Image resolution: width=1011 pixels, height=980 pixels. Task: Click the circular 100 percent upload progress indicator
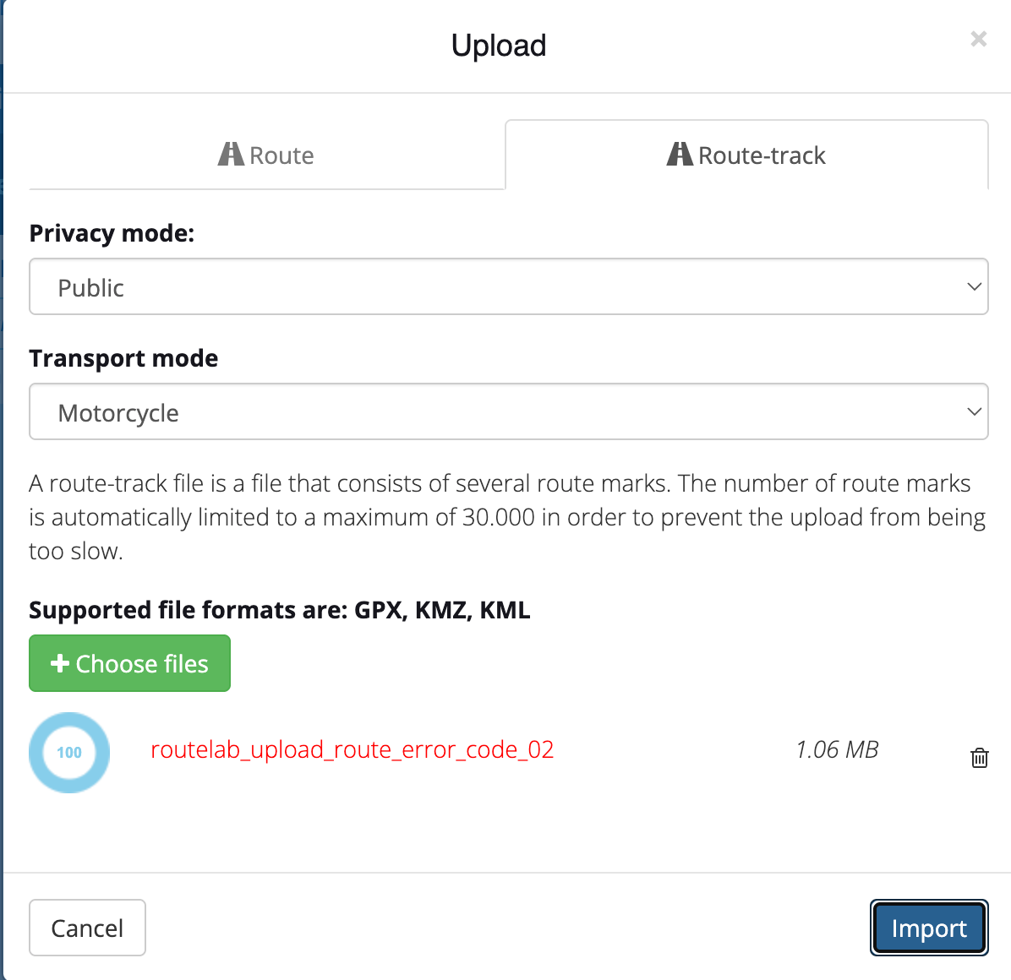pyautogui.click(x=69, y=752)
